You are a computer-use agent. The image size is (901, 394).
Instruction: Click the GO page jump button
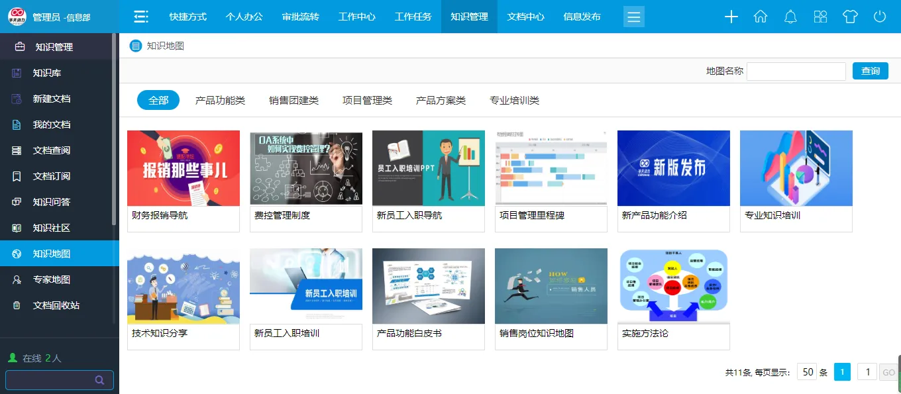[888, 372]
